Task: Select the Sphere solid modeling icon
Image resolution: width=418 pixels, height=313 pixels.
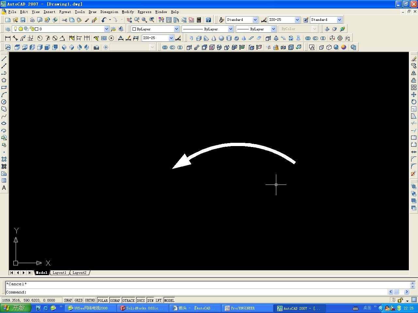Action: pyautogui.click(x=221, y=38)
